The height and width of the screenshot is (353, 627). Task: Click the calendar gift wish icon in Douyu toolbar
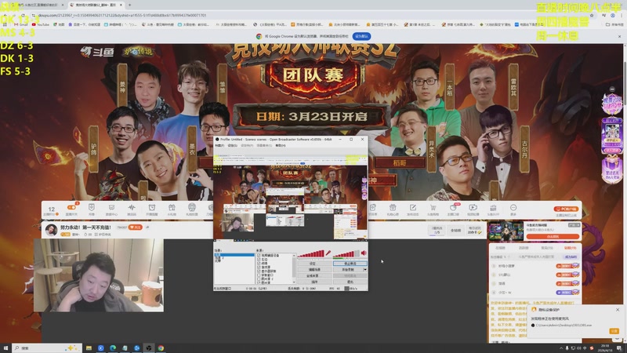[393, 207]
